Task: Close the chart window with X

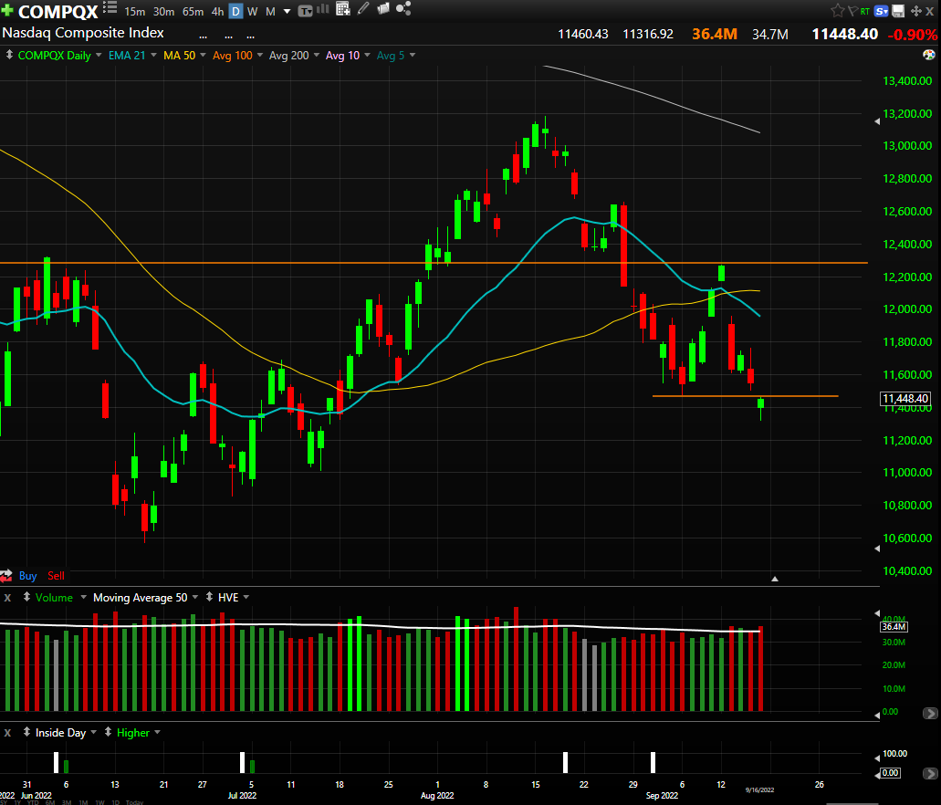Action: (930, 11)
